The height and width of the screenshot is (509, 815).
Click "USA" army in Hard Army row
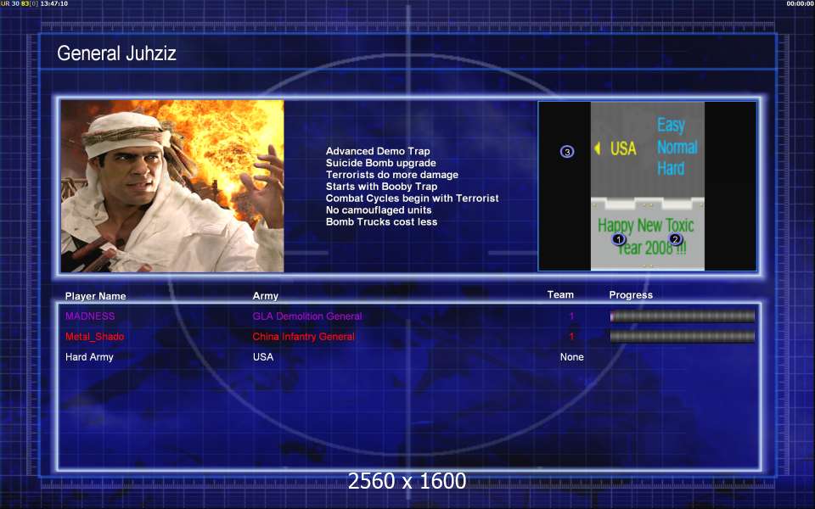(x=263, y=357)
